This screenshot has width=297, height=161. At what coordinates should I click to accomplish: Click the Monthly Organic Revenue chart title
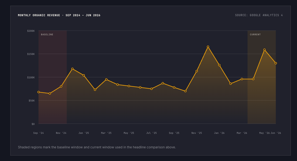tap(59, 15)
